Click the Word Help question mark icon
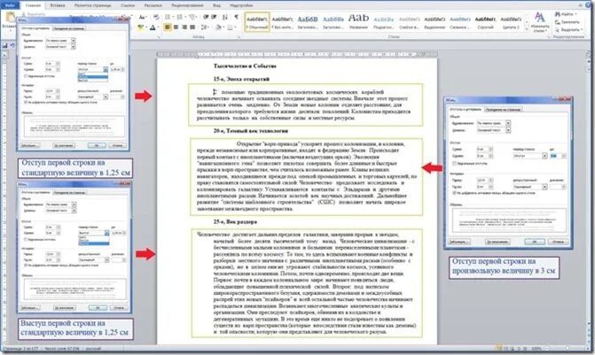595x355 pixels. pyautogui.click(x=589, y=5)
